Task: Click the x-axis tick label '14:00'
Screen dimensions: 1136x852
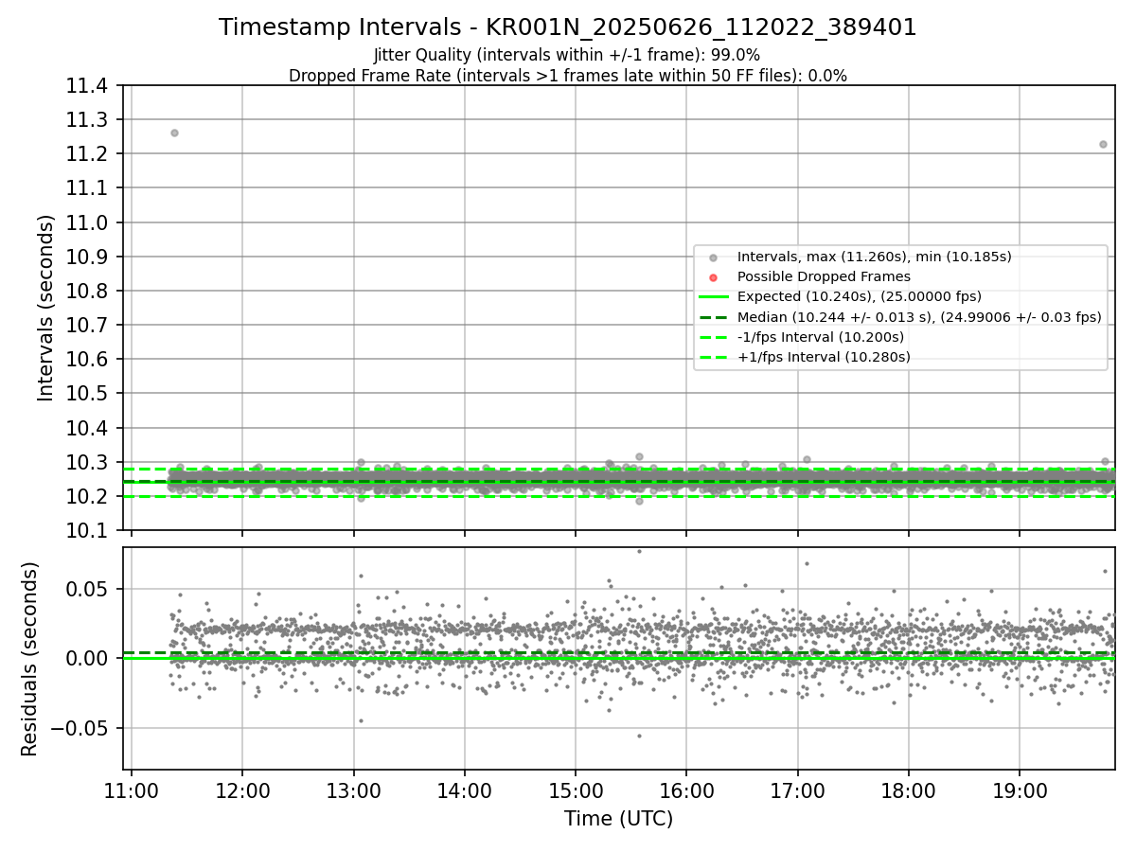Action: click(464, 790)
